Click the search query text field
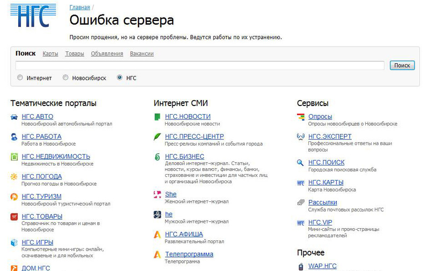Viewport: 429px width, 271px height. (x=199, y=65)
